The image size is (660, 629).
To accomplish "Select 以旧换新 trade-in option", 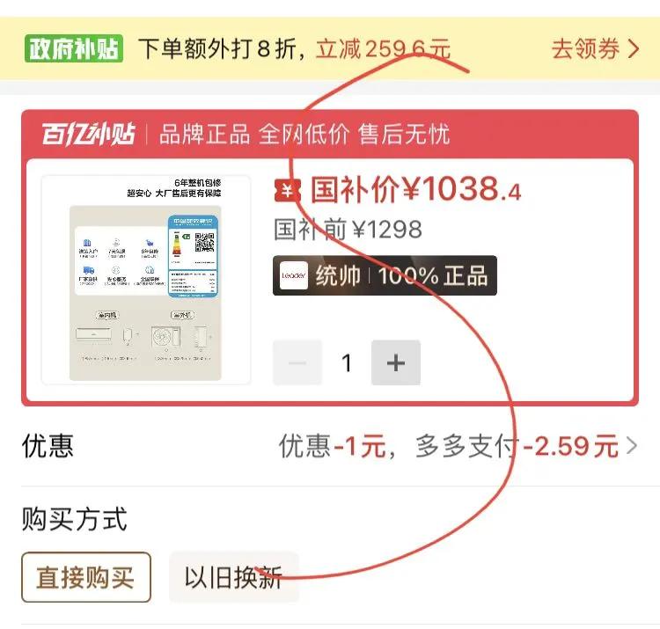I will click(x=233, y=577).
